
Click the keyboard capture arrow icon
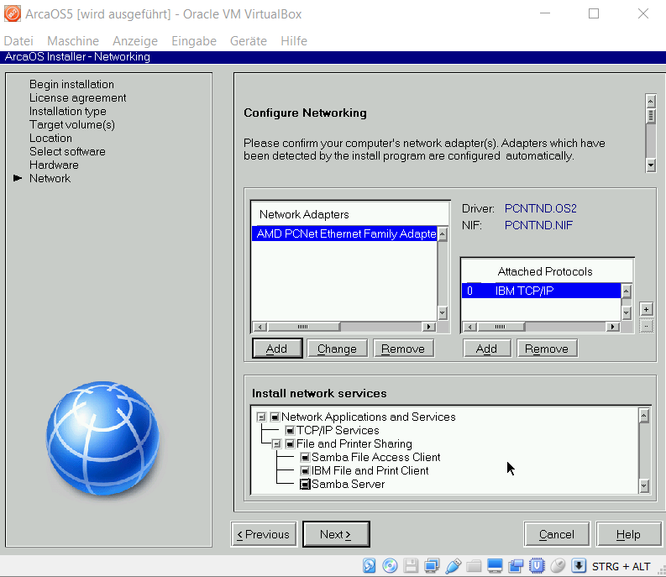coord(579,565)
